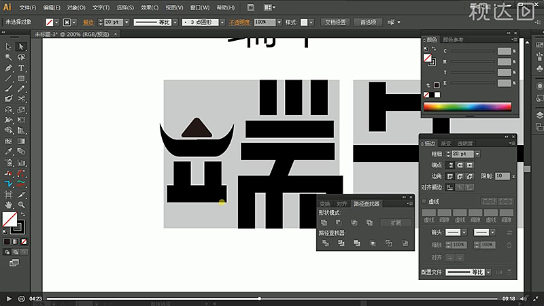The width and height of the screenshot is (544, 306).
Task: Select the Blend tool
Action: (21, 152)
